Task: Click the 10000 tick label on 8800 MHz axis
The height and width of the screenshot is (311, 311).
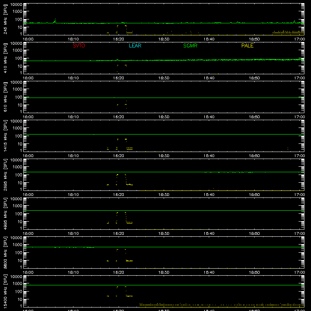Action: pos(16,238)
